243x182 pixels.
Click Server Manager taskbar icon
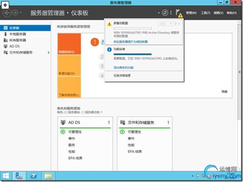tap(19, 176)
